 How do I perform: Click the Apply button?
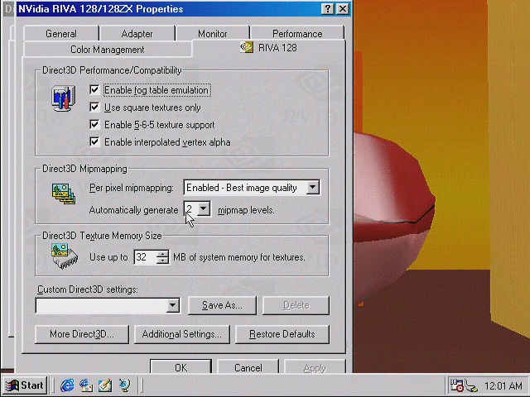(x=315, y=367)
